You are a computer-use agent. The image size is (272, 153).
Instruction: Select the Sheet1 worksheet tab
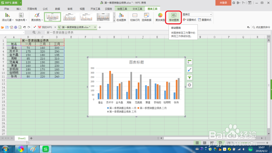pyautogui.click(x=21, y=138)
